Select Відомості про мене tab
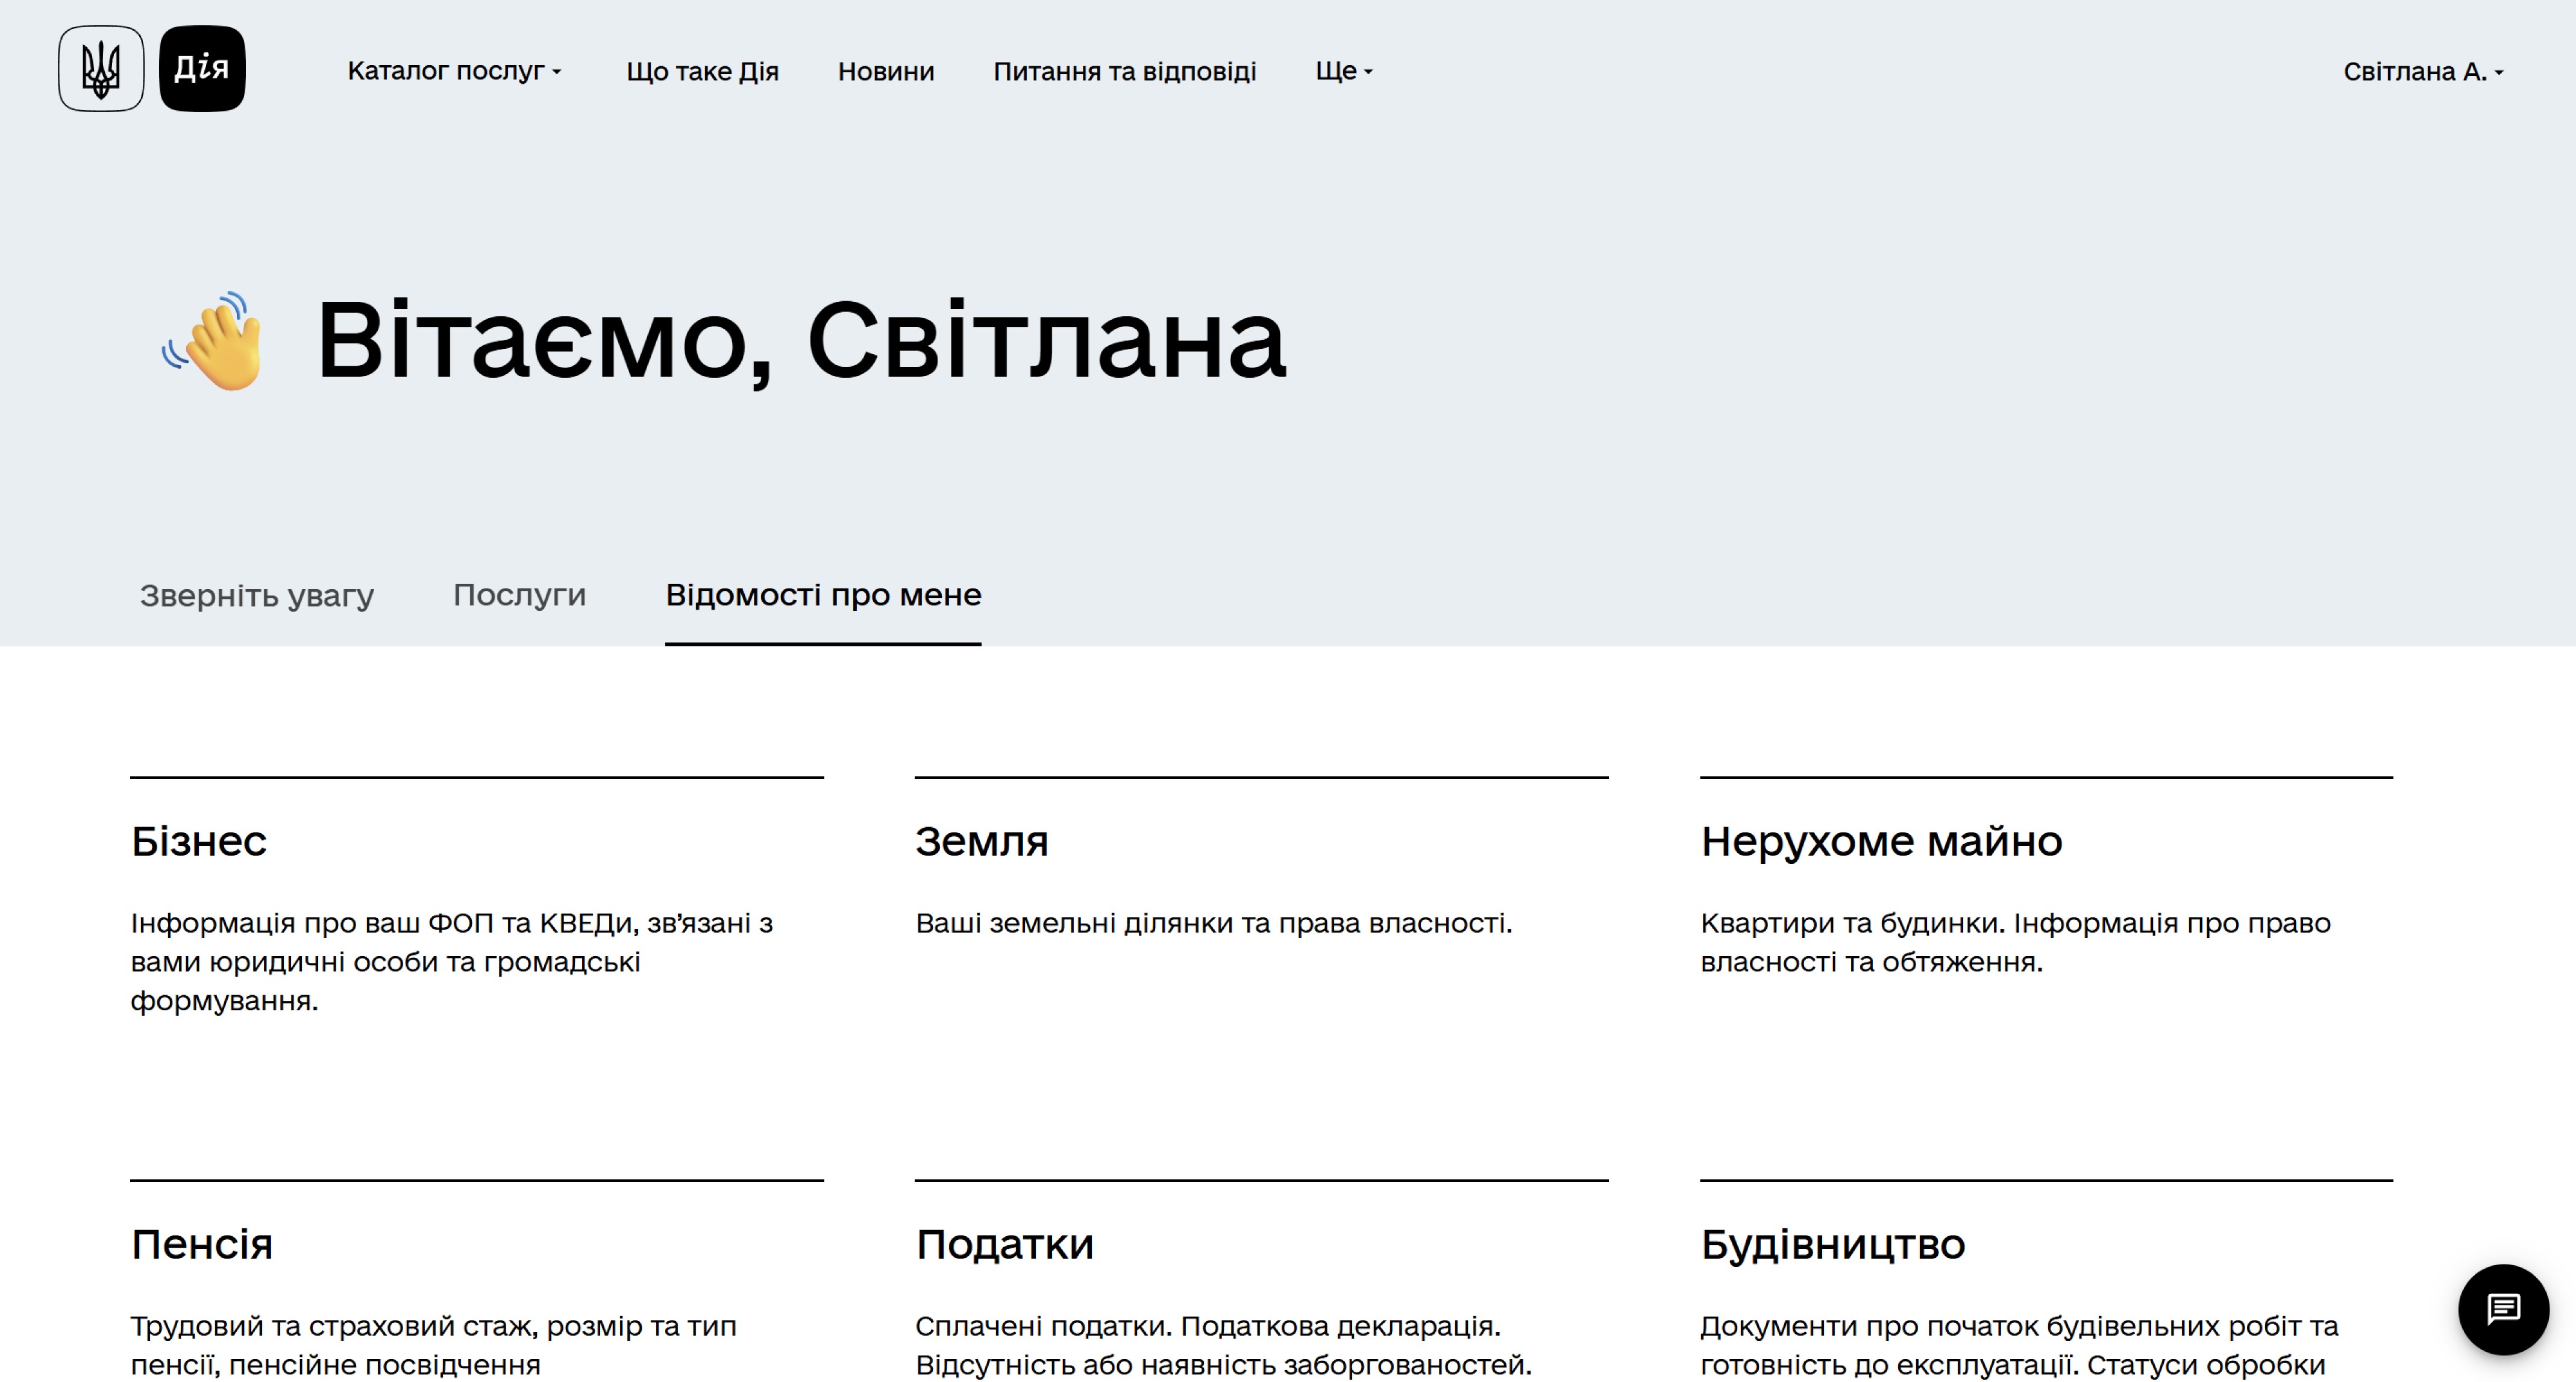The width and height of the screenshot is (2576, 1382). [x=823, y=595]
